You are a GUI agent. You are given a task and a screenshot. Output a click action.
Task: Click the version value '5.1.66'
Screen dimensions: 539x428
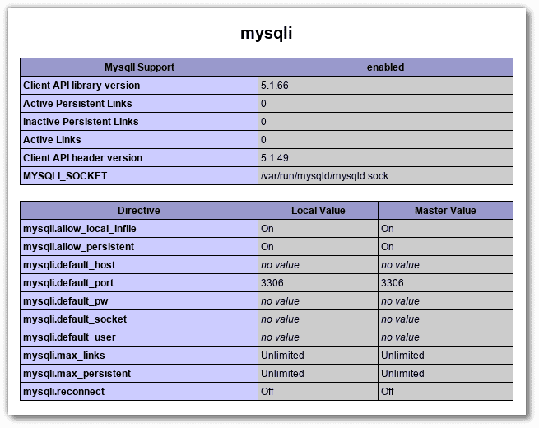point(274,86)
